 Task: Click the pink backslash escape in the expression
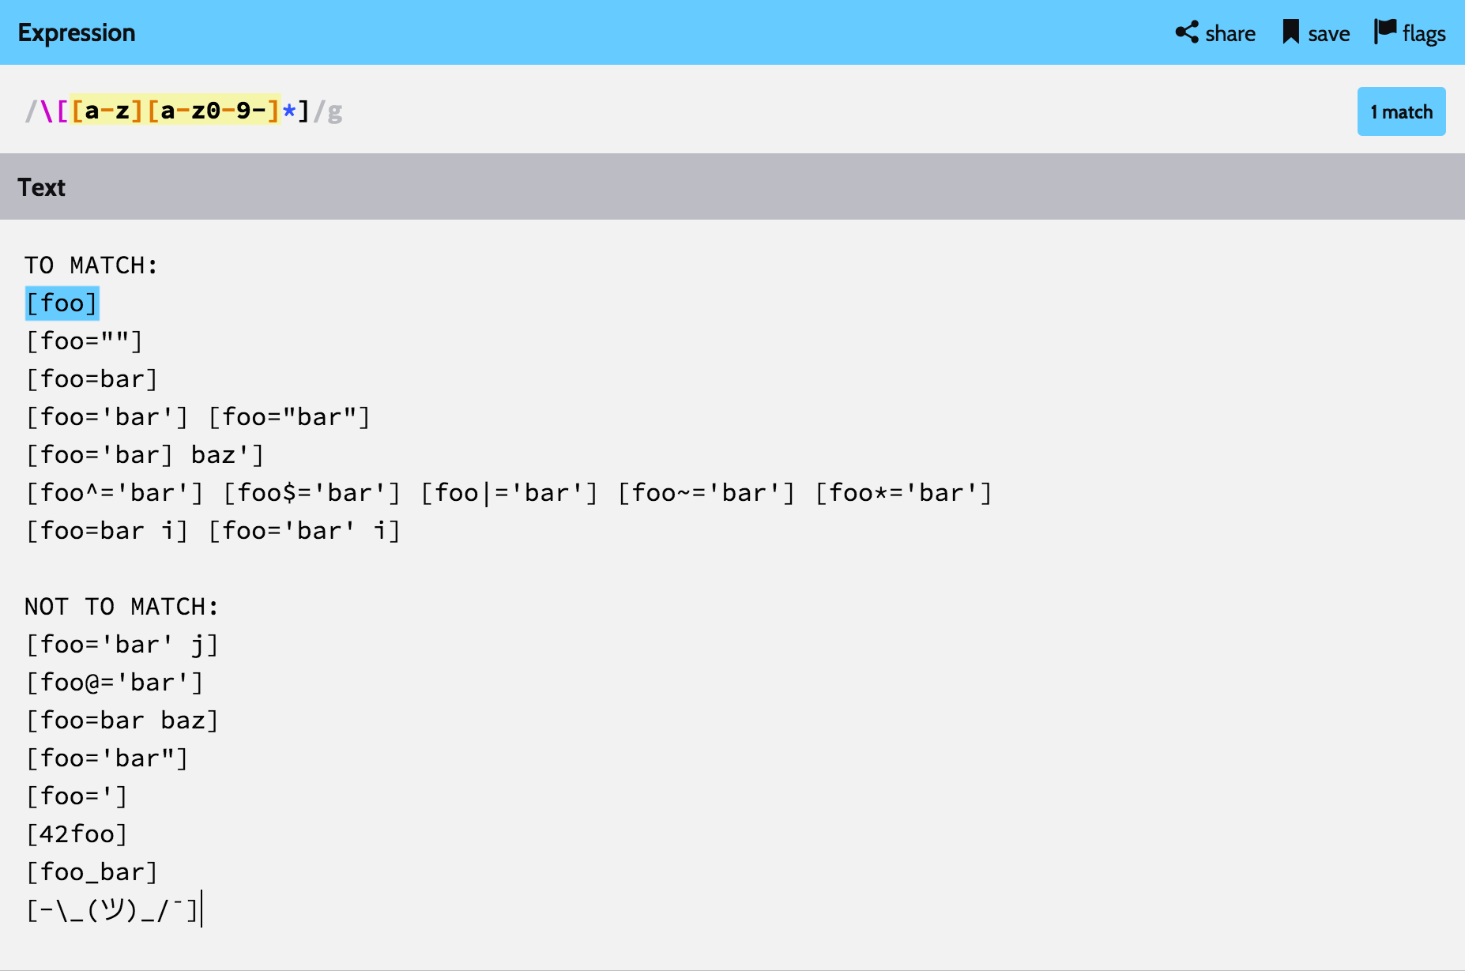tap(47, 111)
